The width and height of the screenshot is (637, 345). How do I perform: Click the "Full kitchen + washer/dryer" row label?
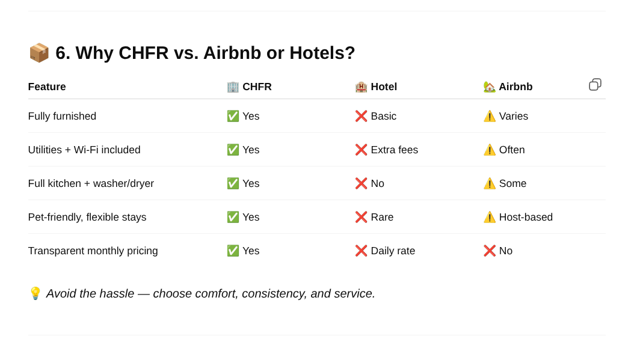pyautogui.click(x=91, y=183)
